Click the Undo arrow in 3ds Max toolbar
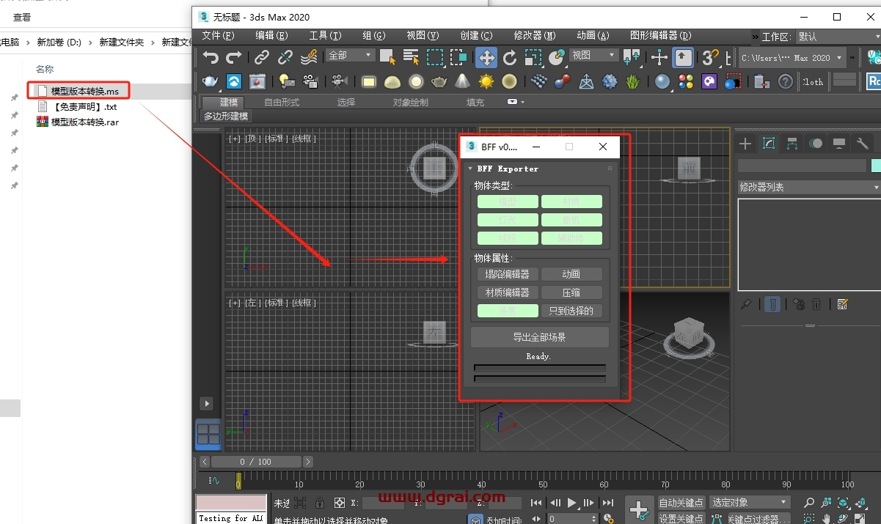The image size is (881, 524). click(x=211, y=57)
